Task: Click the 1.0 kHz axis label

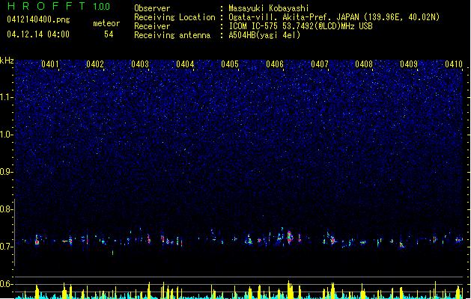Action: (x=7, y=135)
